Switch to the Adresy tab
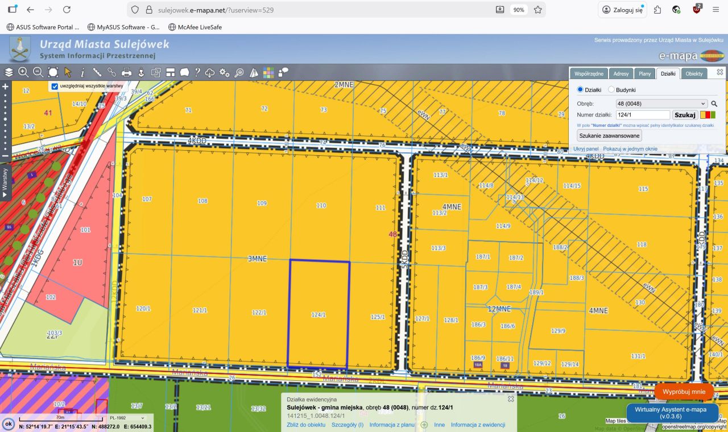The width and height of the screenshot is (728, 432). click(621, 74)
